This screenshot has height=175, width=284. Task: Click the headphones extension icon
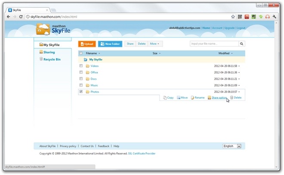tap(267, 17)
